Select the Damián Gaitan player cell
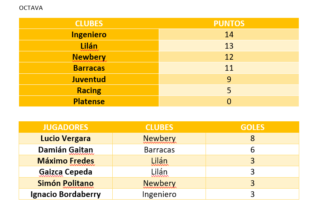The width and height of the screenshot is (327, 216). pyautogui.click(x=65, y=150)
